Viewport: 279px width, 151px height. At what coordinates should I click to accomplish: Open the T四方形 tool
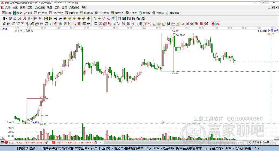point(86,13)
